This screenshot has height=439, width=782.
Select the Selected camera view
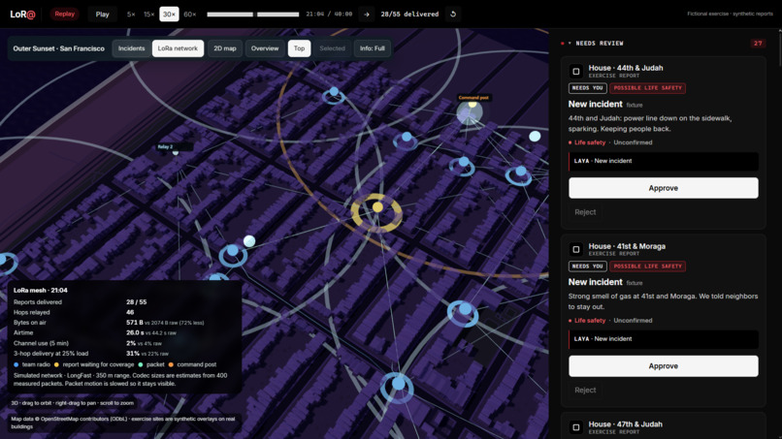[x=332, y=48]
